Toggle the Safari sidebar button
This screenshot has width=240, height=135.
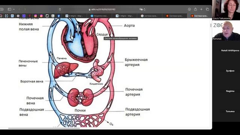coord(9,9)
